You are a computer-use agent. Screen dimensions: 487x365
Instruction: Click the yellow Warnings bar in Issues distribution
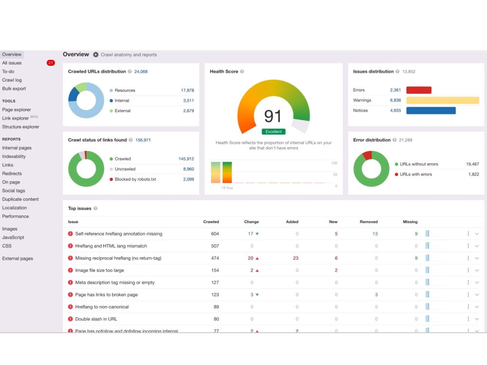[443, 100]
